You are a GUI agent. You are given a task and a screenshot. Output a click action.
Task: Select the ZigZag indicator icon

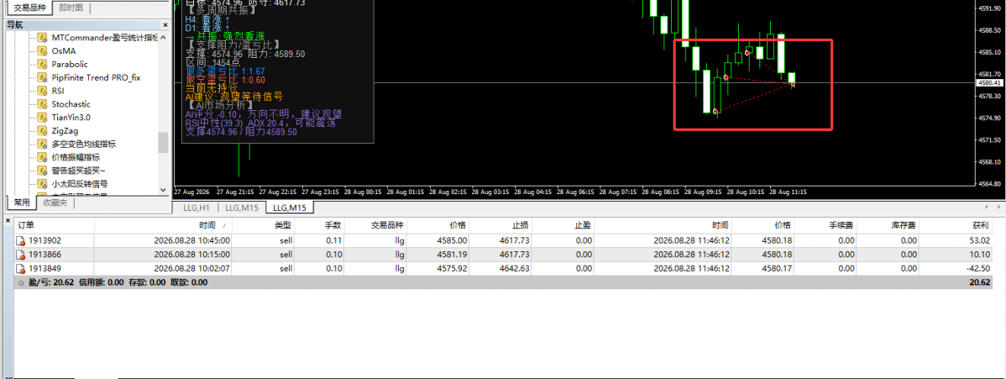click(42, 130)
